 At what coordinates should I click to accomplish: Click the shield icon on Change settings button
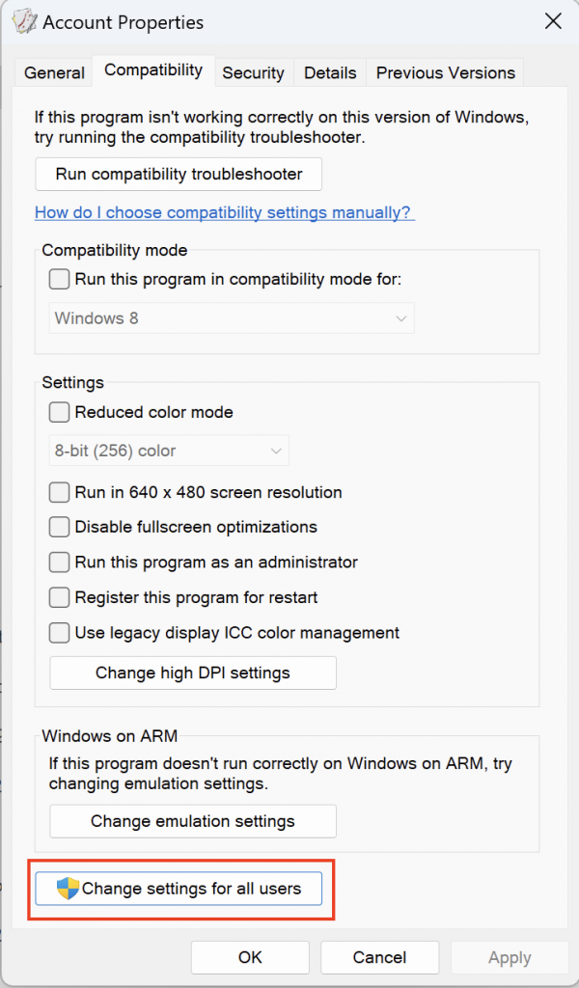click(x=68, y=889)
